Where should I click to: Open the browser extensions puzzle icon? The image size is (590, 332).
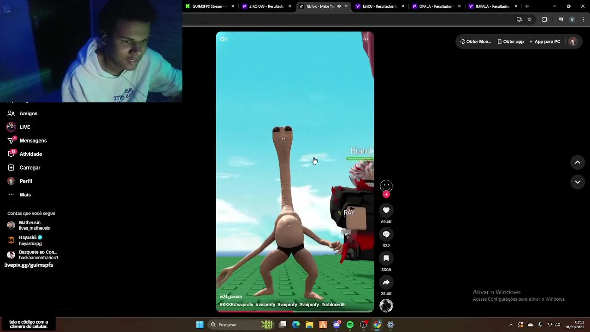pos(544,19)
